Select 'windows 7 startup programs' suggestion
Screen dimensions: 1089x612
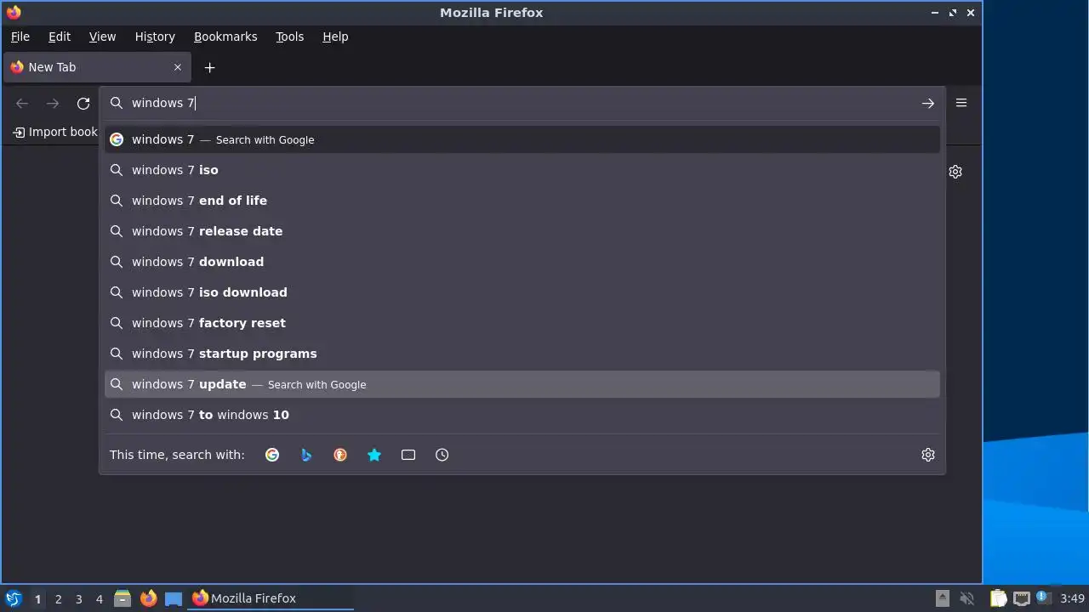tap(522, 354)
